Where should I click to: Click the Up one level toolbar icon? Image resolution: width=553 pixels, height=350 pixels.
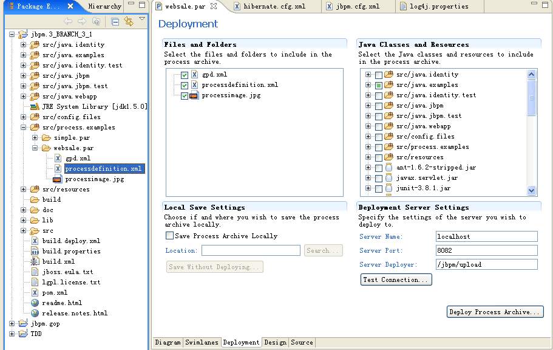96,21
